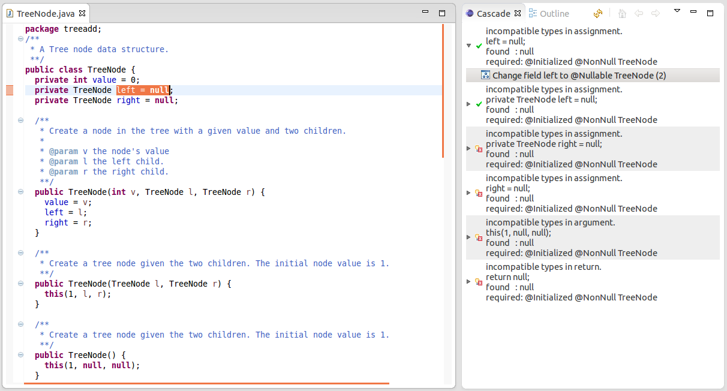Expand the 'private TreeNode left = null;' entry

click(469, 104)
